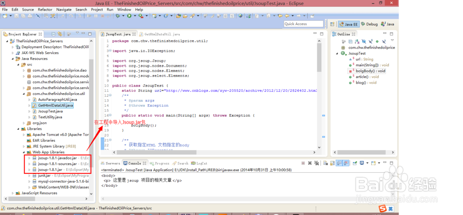Open Run button dropdown arrow
This screenshot has height=215, width=463.
[x=135, y=16]
